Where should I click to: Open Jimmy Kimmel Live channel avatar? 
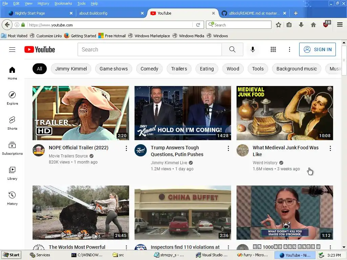click(141, 150)
